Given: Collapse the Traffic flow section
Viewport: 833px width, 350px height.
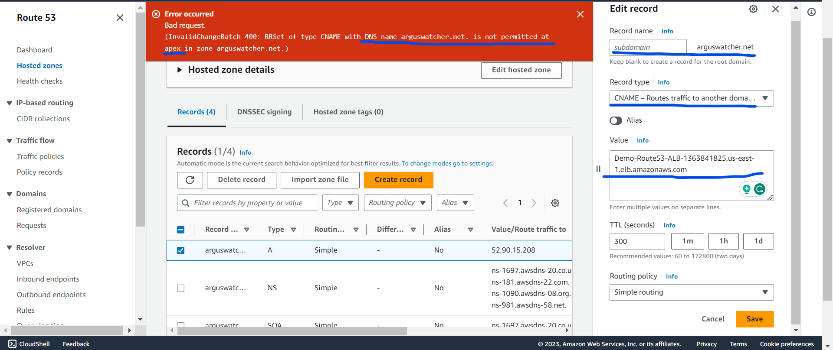Looking at the screenshot, I should pyautogui.click(x=9, y=141).
